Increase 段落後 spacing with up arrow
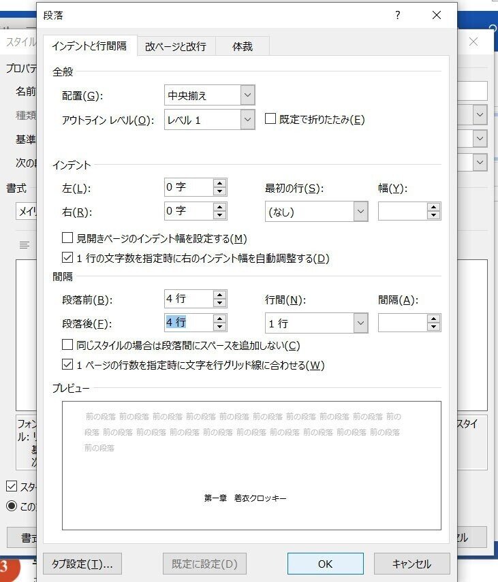This screenshot has height=582, width=498. tap(220, 319)
